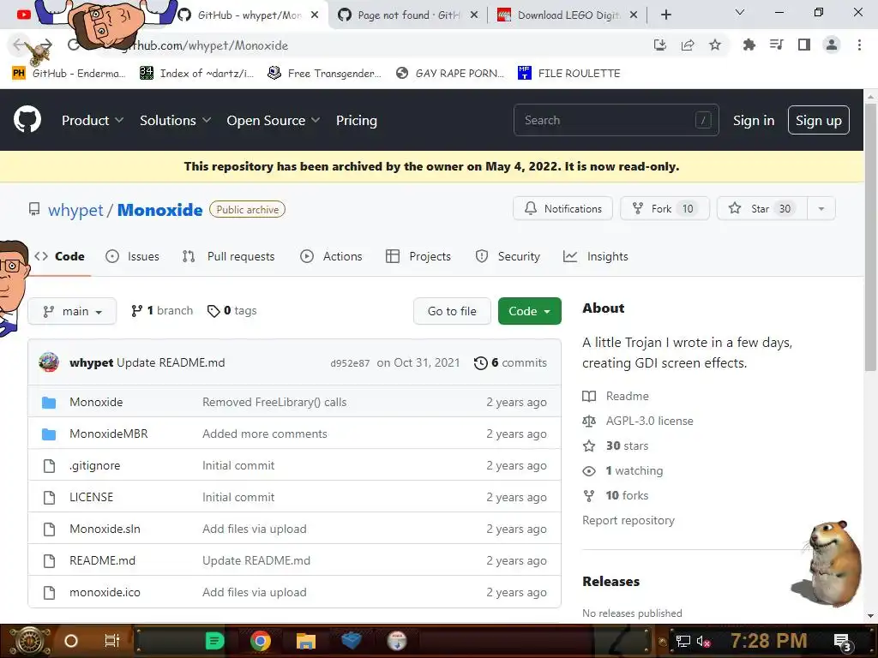The width and height of the screenshot is (878, 658).
Task: Toggle the browser side panel icon
Action: point(804,45)
